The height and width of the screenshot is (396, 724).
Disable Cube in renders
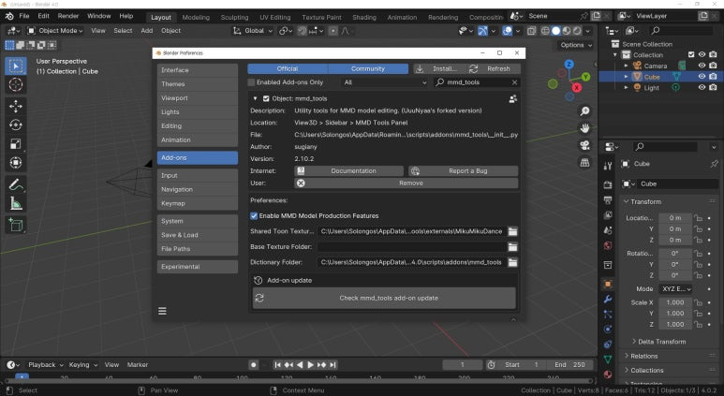pyautogui.click(x=713, y=76)
